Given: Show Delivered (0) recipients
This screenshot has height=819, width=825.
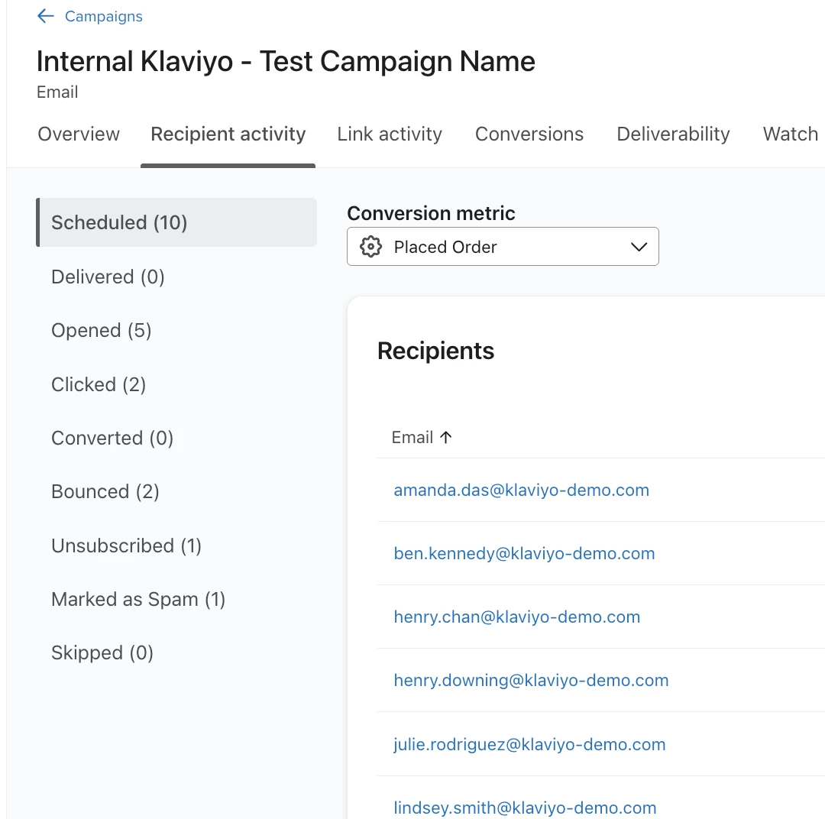Looking at the screenshot, I should (x=108, y=277).
